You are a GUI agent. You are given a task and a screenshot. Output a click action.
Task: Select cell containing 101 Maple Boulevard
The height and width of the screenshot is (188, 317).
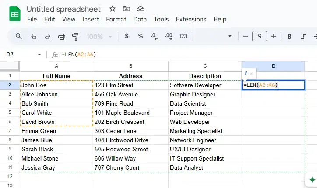pos(130,113)
